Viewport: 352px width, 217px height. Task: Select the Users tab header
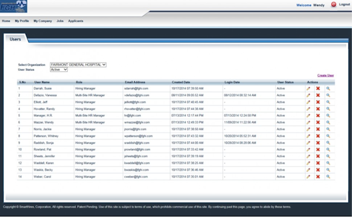(15, 39)
